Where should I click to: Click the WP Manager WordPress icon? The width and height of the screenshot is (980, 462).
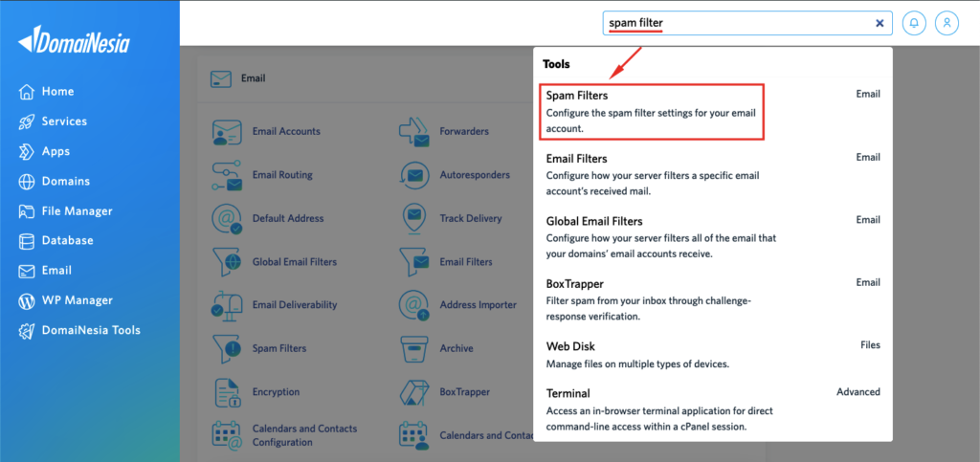pos(26,301)
